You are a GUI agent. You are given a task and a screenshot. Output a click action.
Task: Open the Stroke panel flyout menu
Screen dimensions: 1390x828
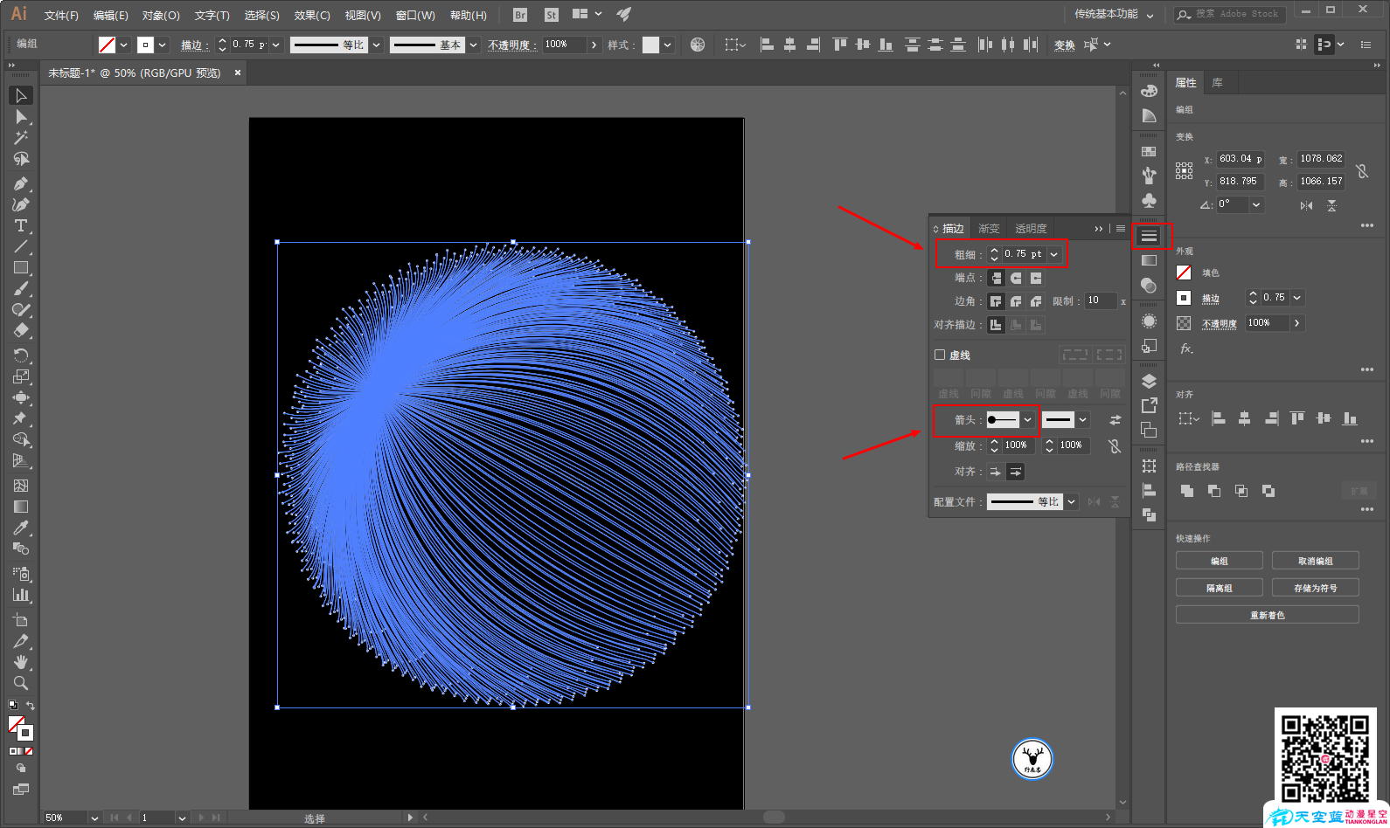point(1120,228)
